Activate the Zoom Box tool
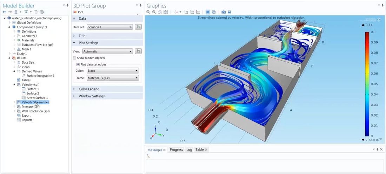This screenshot has height=174, width=386. [160, 12]
